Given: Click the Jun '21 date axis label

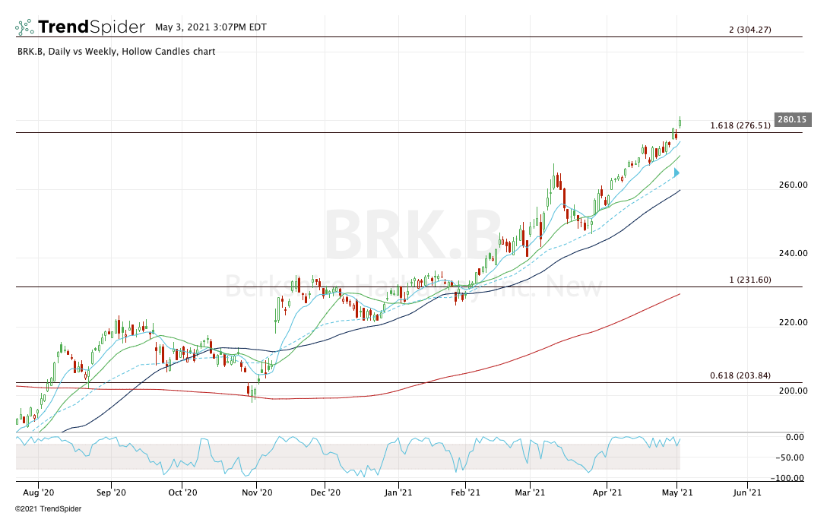Looking at the screenshot, I should point(747,492).
